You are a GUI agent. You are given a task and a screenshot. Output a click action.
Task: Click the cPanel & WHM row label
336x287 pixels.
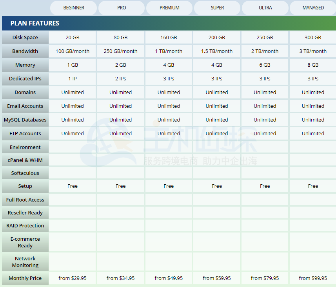(x=25, y=160)
